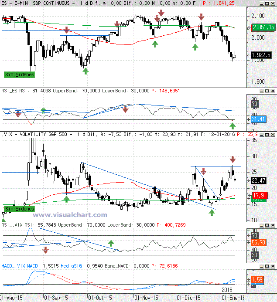Click the 2016 year marker on date axis

click(x=227, y=290)
